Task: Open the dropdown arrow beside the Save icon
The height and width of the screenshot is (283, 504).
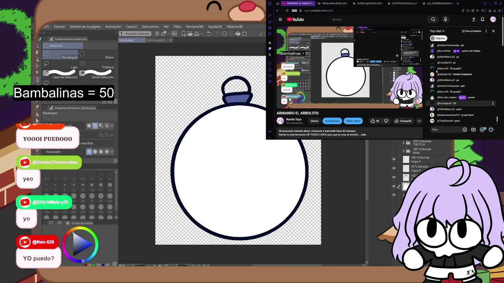Action: pos(202,34)
